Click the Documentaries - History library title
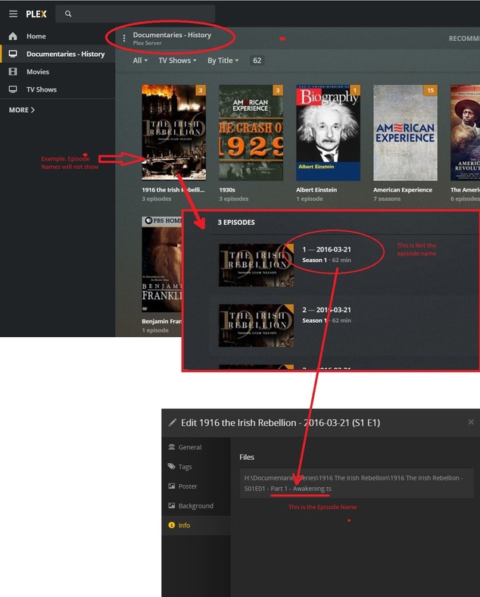The image size is (480, 597). [172, 35]
